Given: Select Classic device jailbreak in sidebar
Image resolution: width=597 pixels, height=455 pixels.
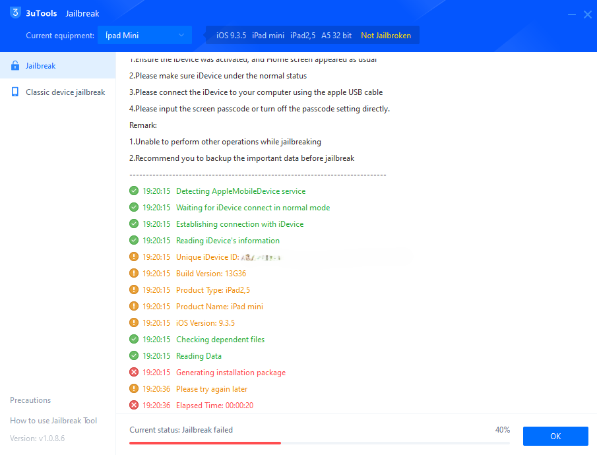Looking at the screenshot, I should click(58, 92).
